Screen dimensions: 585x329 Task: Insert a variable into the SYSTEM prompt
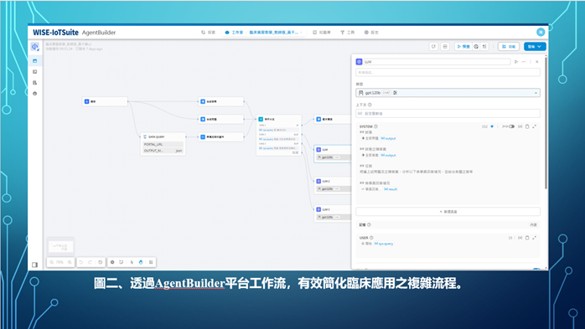coord(520,126)
